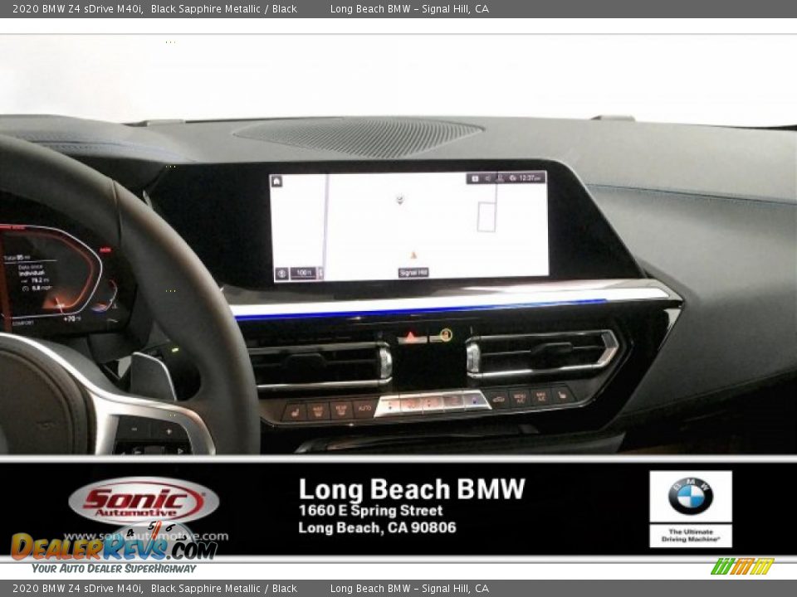Tap the home icon on iDrive screen
Viewport: 797px width, 597px height.
276,181
